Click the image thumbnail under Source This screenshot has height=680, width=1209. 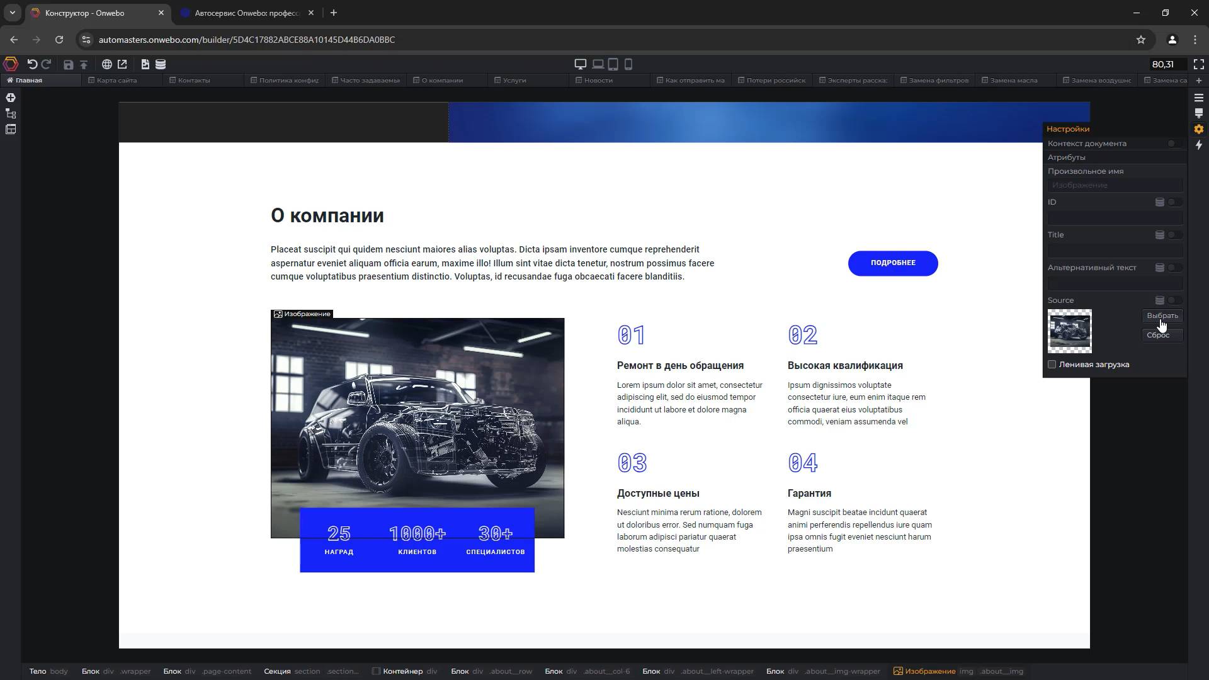tap(1070, 331)
